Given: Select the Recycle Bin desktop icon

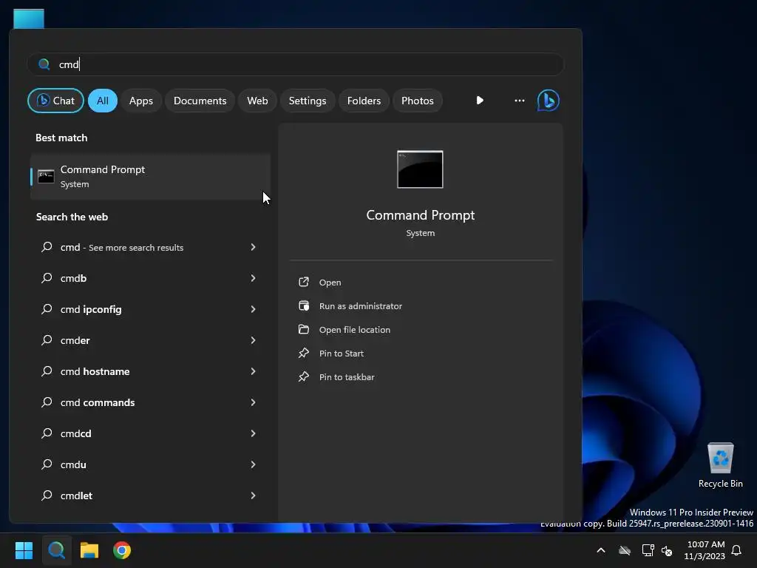Looking at the screenshot, I should [720, 465].
